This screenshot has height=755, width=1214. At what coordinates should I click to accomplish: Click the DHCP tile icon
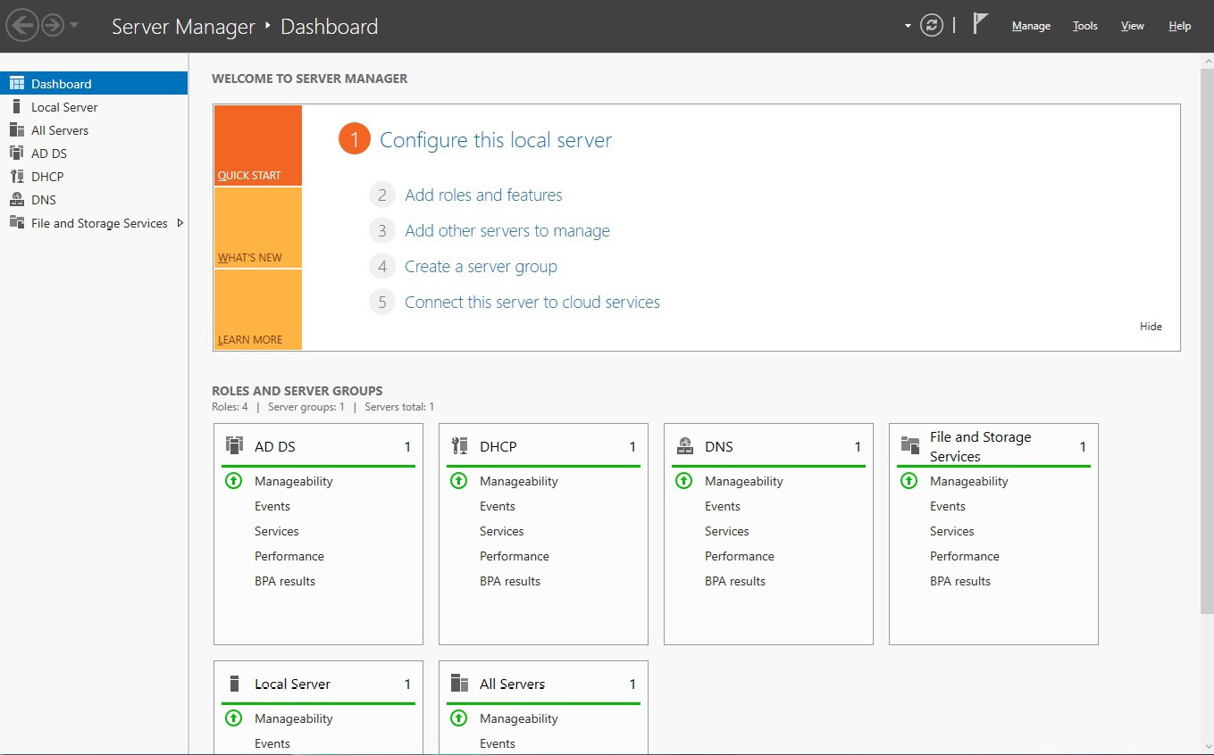(x=459, y=445)
